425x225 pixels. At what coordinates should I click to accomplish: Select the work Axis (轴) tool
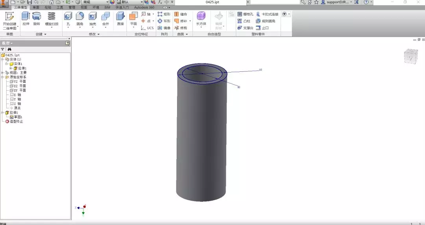click(147, 14)
